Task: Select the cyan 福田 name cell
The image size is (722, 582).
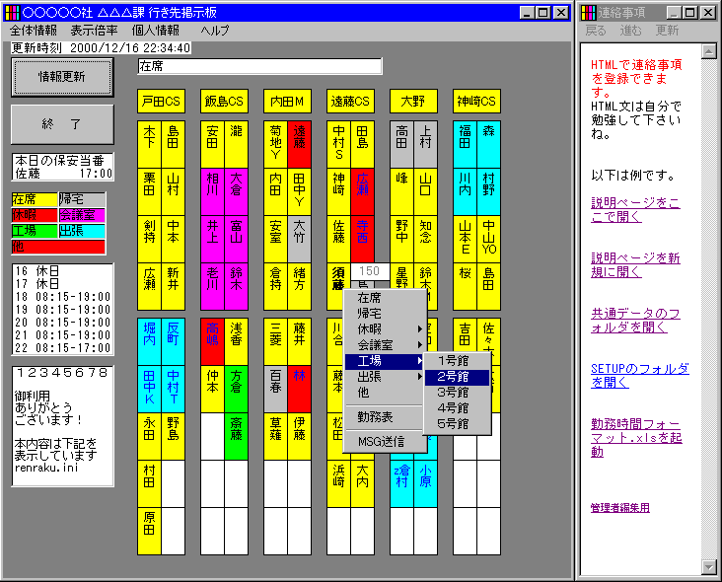Action: [465, 145]
